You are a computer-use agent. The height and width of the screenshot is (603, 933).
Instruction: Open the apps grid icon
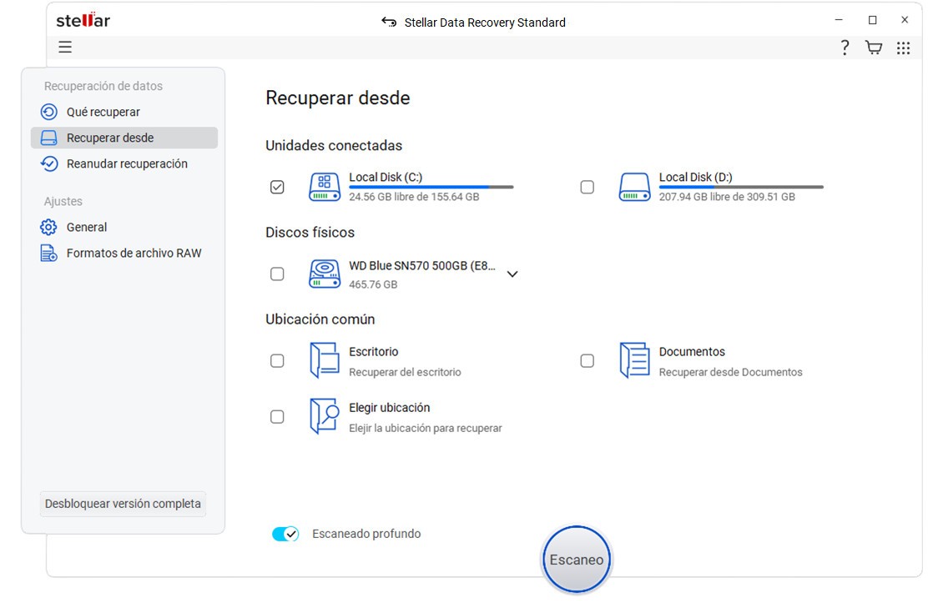[x=903, y=48]
